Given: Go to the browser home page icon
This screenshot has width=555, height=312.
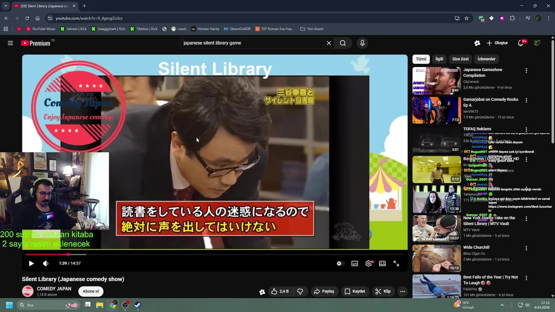Looking at the screenshot, I should point(37,18).
